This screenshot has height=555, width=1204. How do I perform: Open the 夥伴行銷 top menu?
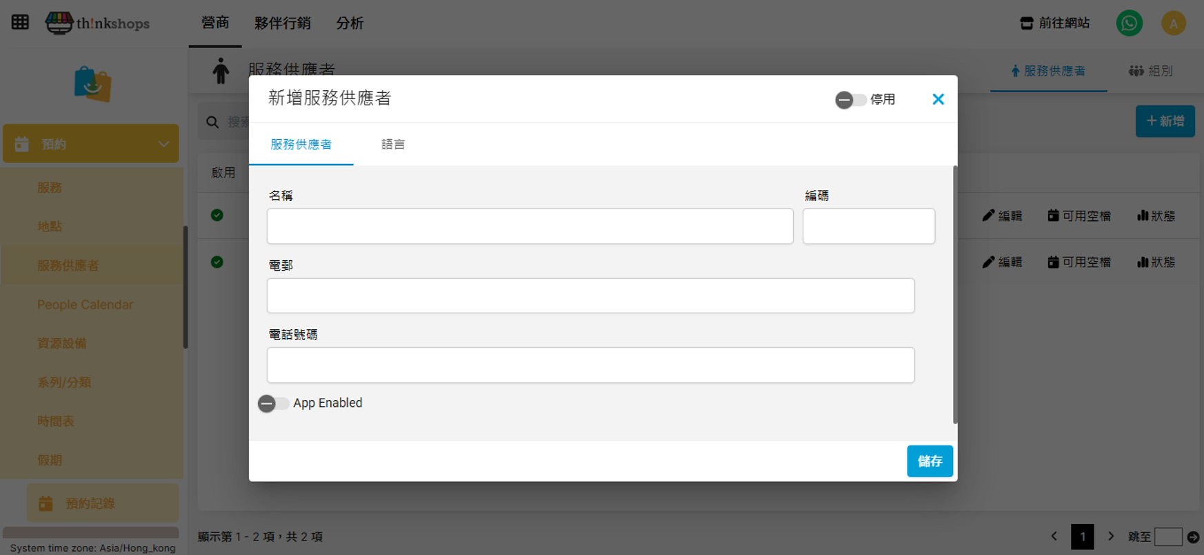[282, 23]
